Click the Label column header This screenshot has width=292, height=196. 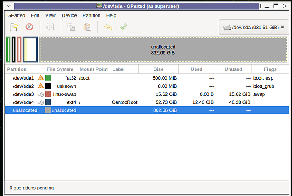click(x=124, y=69)
